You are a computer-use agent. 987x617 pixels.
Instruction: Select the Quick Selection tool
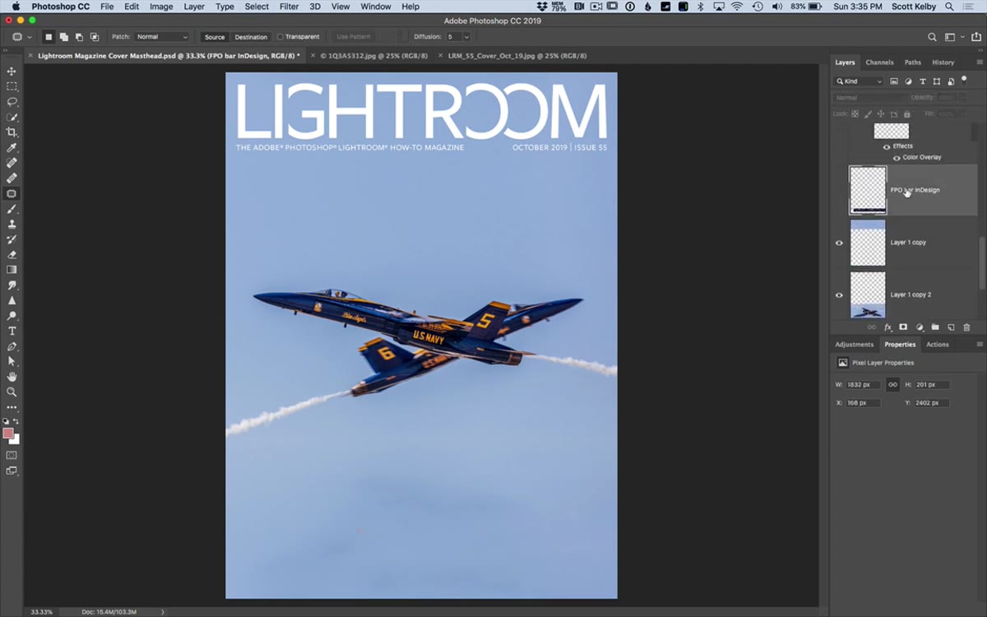tap(12, 117)
